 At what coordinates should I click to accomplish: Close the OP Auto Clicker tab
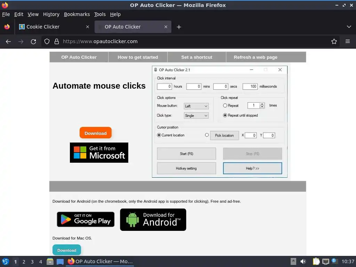(x=166, y=27)
